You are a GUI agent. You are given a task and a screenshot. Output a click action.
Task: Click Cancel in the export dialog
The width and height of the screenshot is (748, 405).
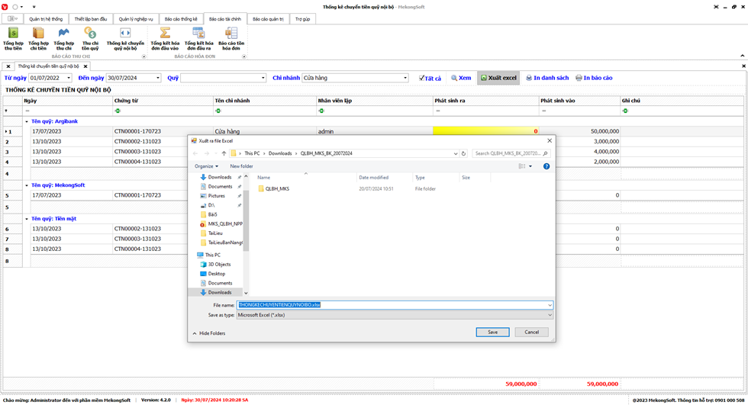coord(531,332)
